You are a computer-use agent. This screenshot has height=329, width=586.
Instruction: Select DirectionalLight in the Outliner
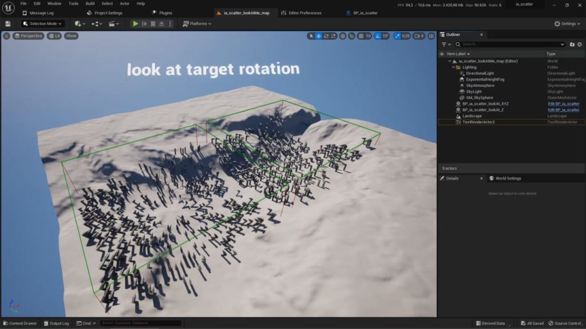click(480, 73)
